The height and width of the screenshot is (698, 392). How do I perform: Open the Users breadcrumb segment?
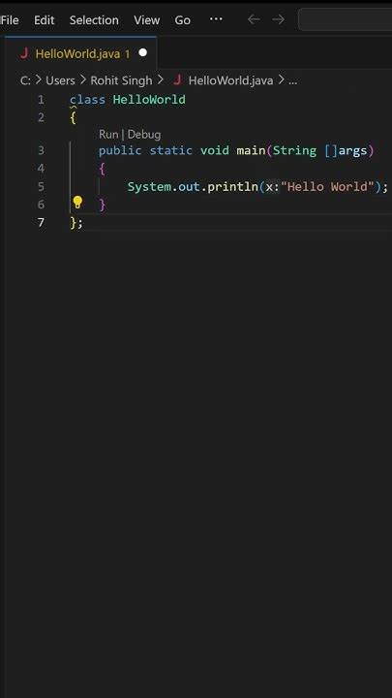(60, 80)
